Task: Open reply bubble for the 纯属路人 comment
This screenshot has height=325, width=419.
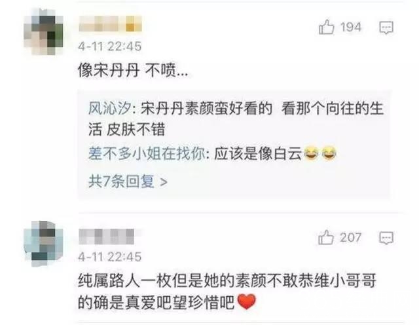Action: tap(386, 238)
